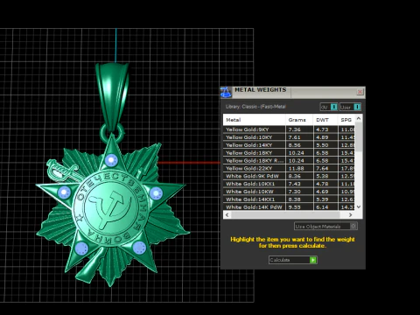Screen dimensions: 420x315
Task: Click the Metal Weights scale icon
Action: pos(226,92)
